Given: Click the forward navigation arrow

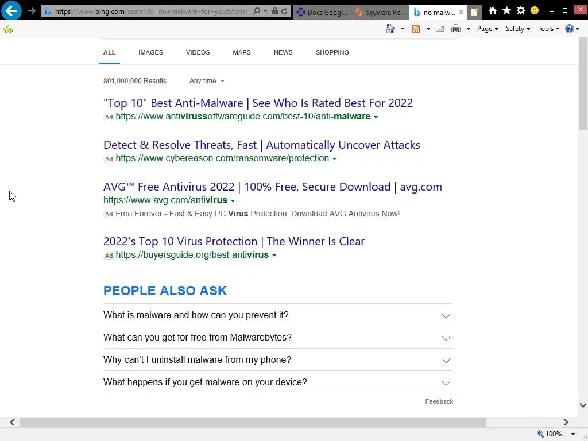Looking at the screenshot, I should tap(32, 11).
